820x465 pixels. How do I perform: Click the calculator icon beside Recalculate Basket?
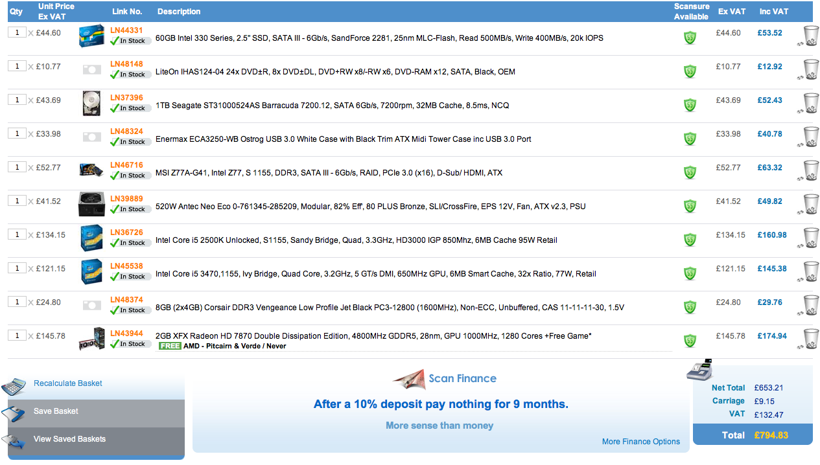13,386
